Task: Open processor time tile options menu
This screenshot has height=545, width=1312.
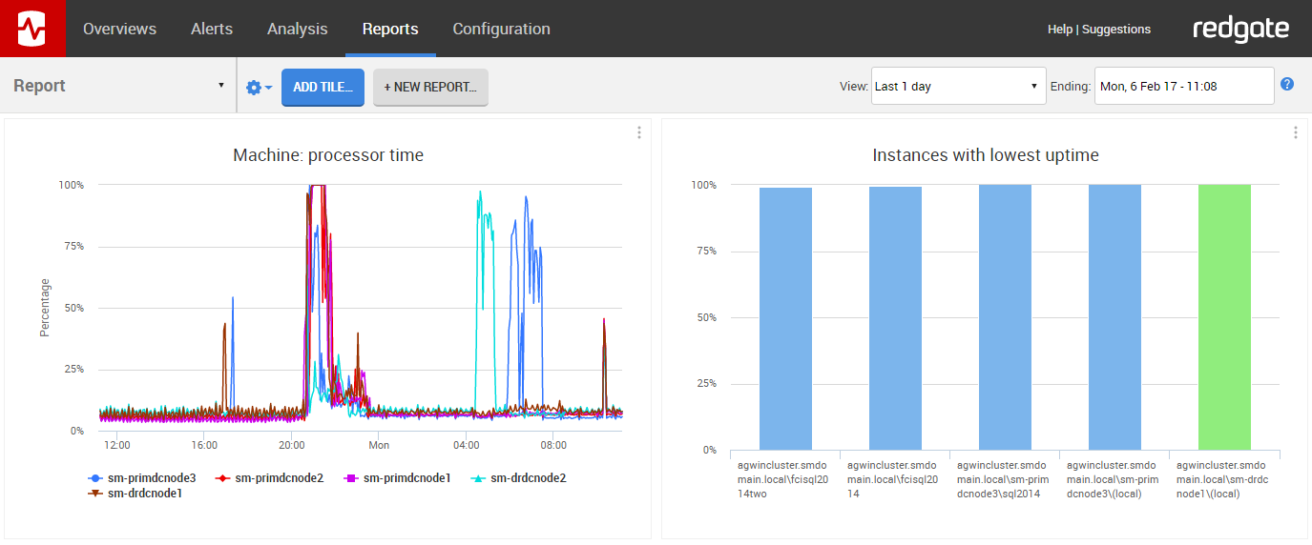Action: pyautogui.click(x=639, y=133)
